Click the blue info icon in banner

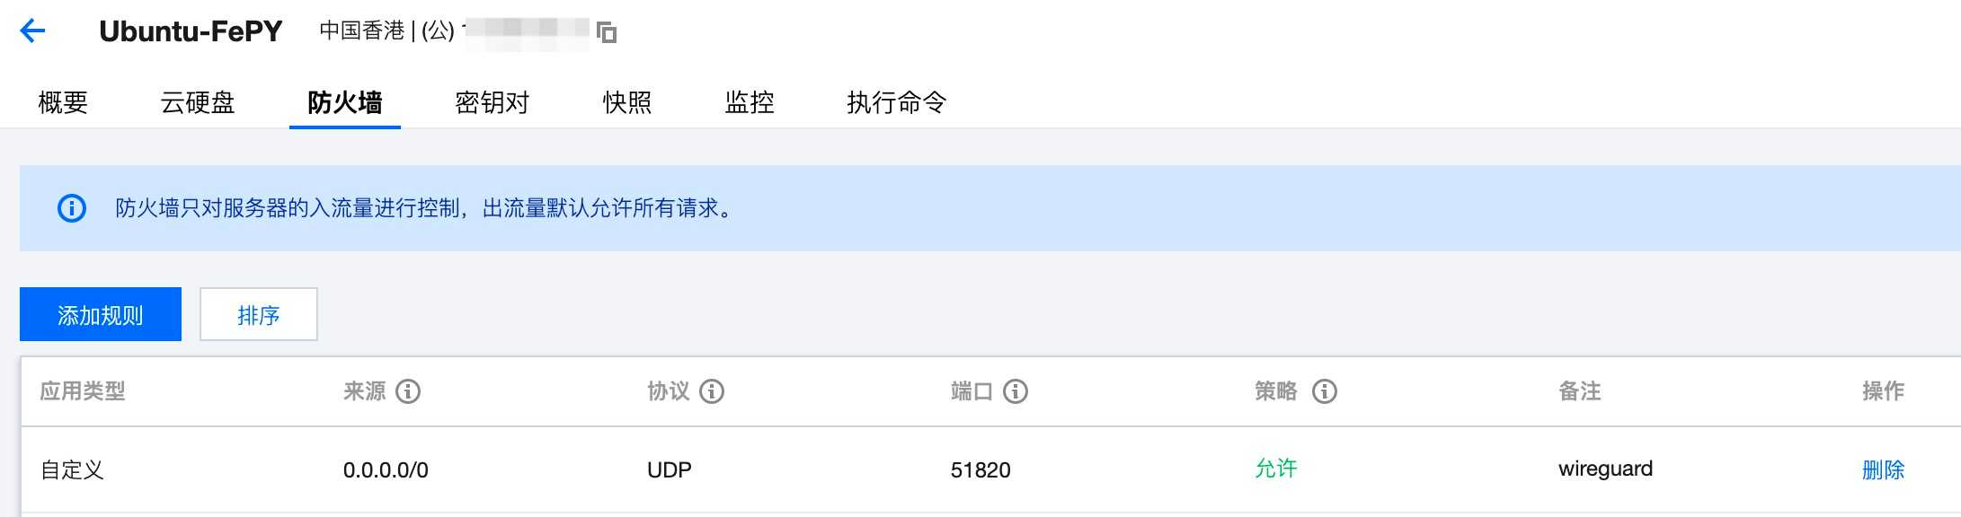tap(72, 208)
